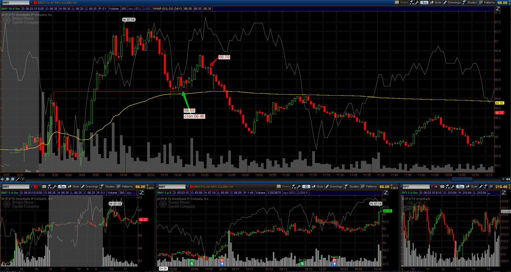This screenshot has height=272, width=511.
Task: Click share icon in SPY chart toolbar
Action: 442,186
